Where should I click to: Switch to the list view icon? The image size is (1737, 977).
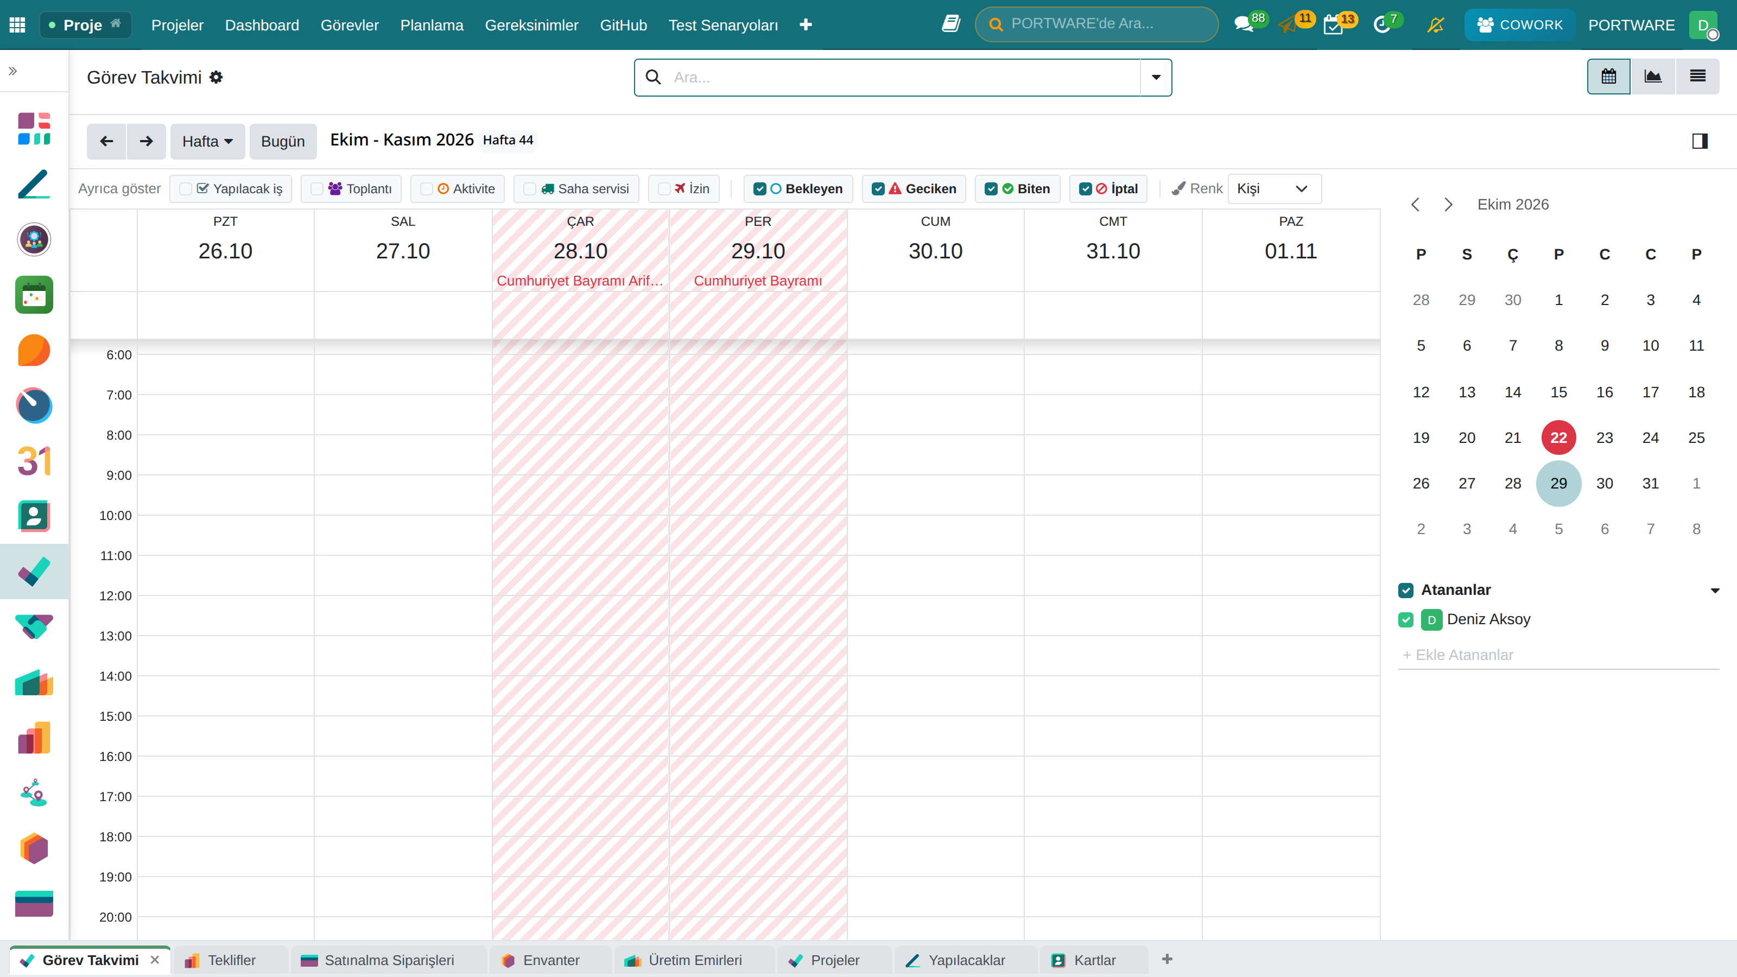[1697, 76]
